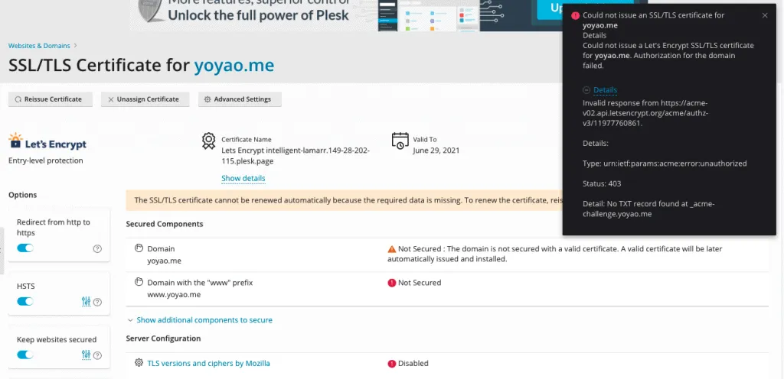Expand Show additional components to secure
The image size is (784, 379).
click(x=204, y=320)
